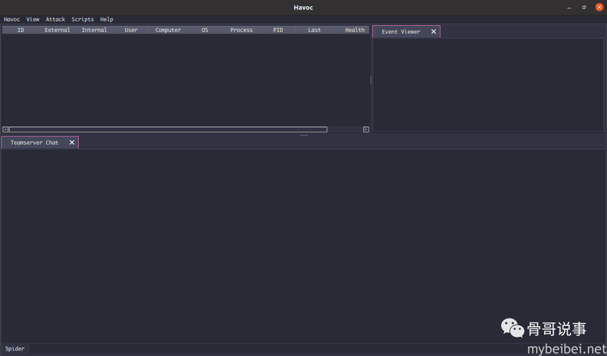Screen dimensions: 607x356
Task: Open the Attack menu
Action: (x=55, y=19)
